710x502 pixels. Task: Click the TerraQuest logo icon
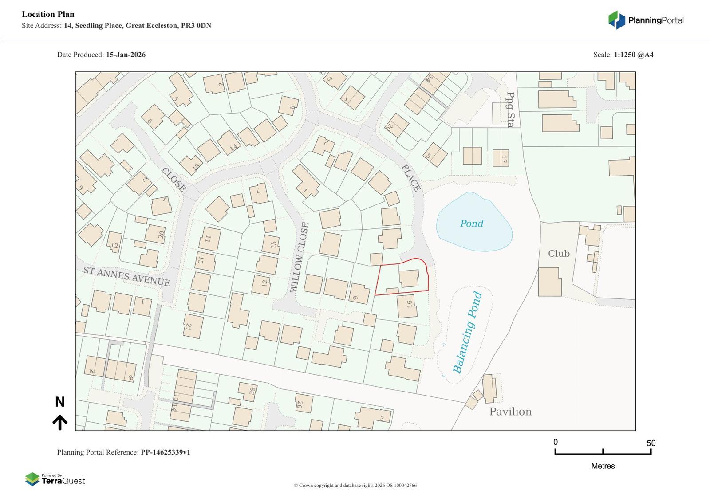coord(32,479)
